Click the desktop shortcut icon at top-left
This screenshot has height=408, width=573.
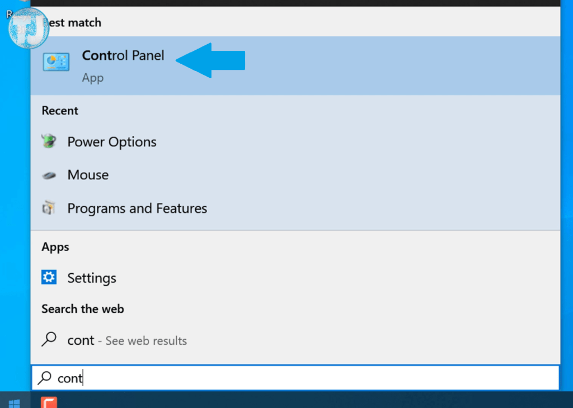pyautogui.click(x=28, y=28)
